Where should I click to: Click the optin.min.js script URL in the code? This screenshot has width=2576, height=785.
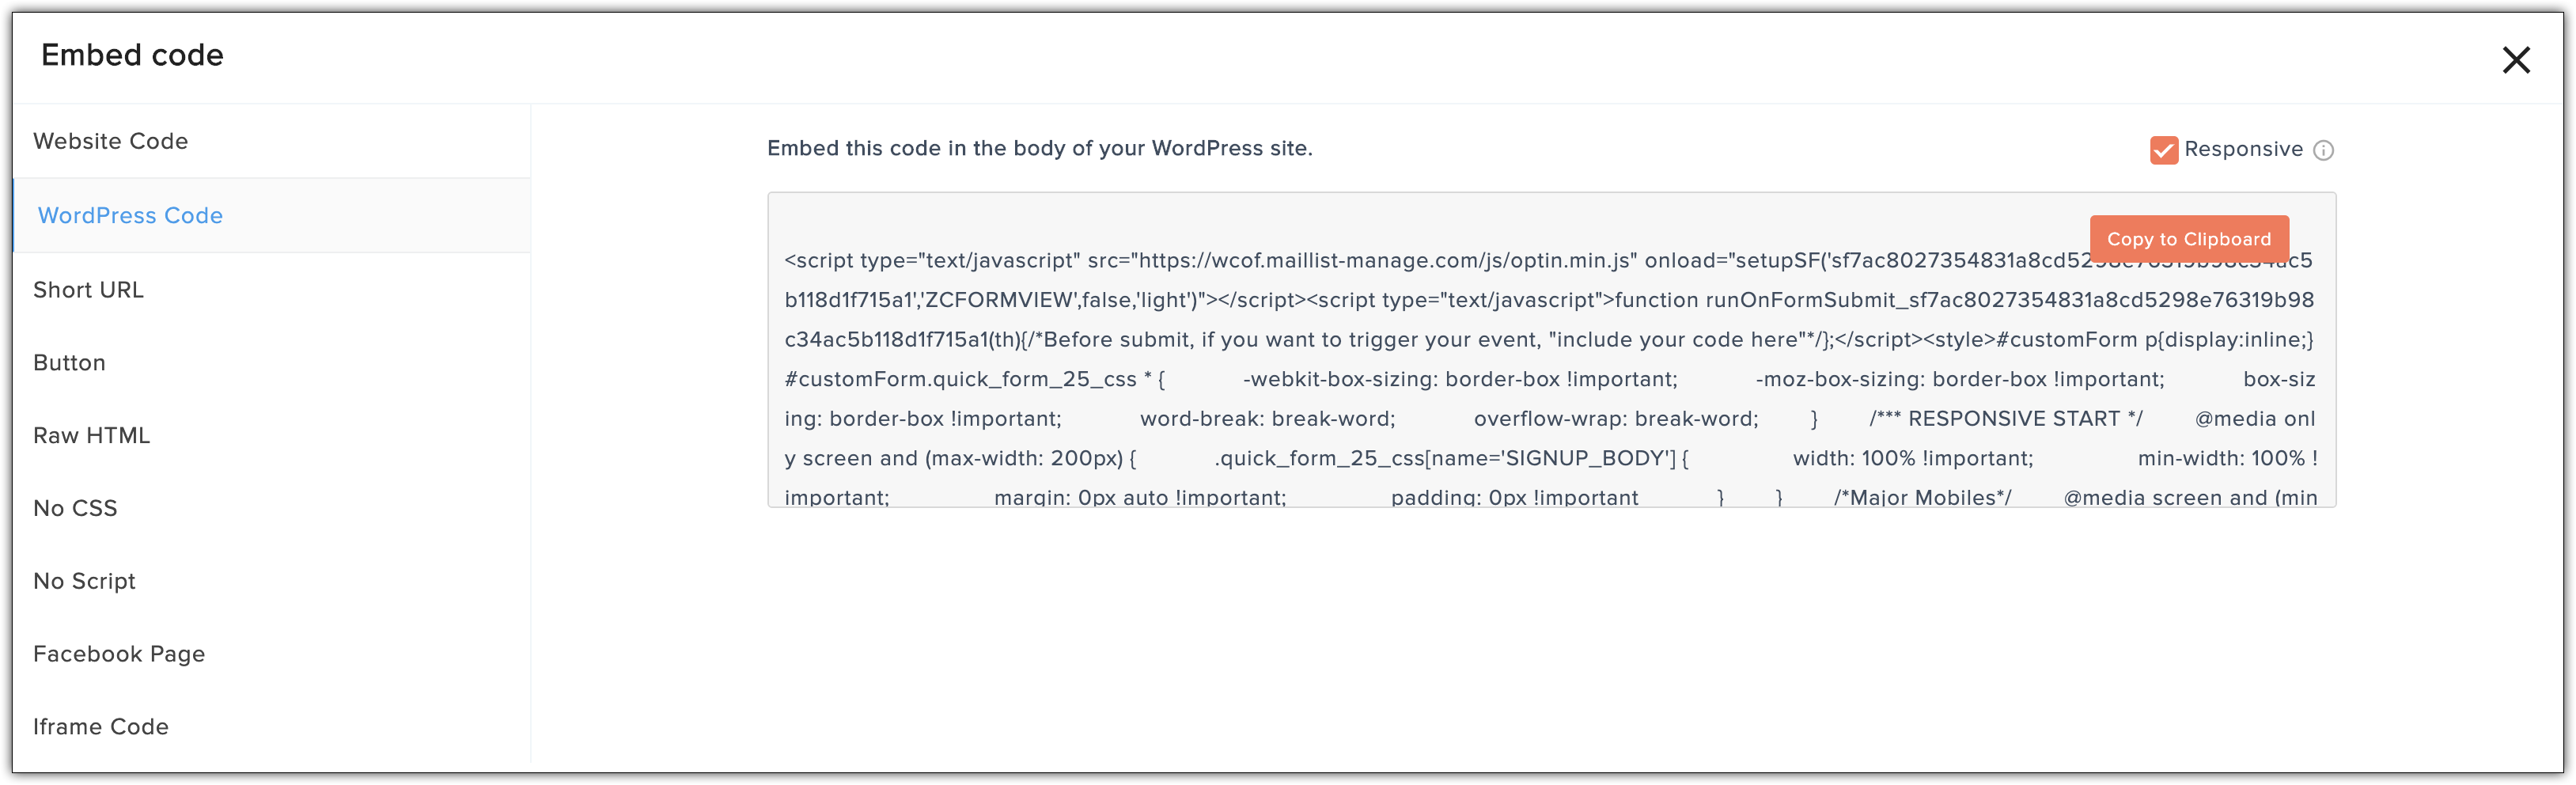[1384, 260]
